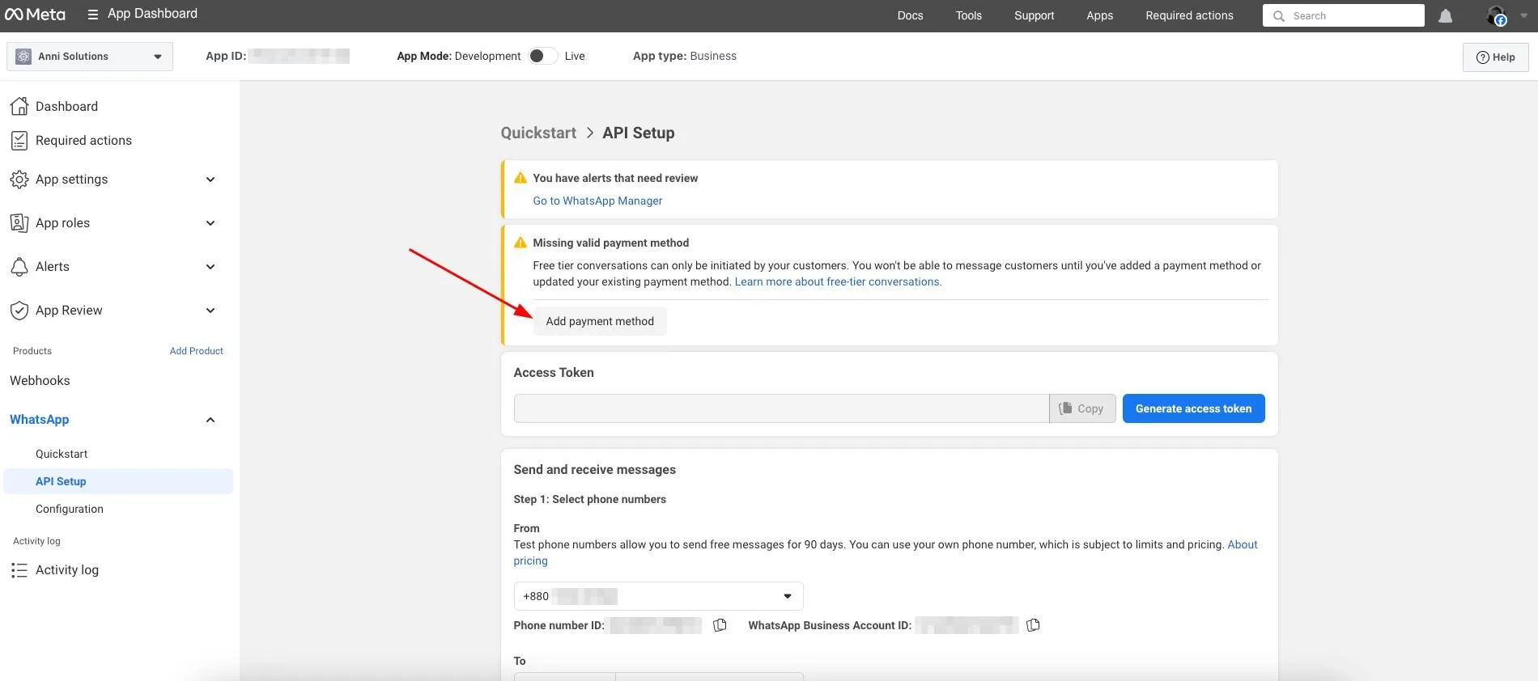Open Support in the top navigation
Image resolution: width=1538 pixels, height=681 pixels.
pos(1034,15)
